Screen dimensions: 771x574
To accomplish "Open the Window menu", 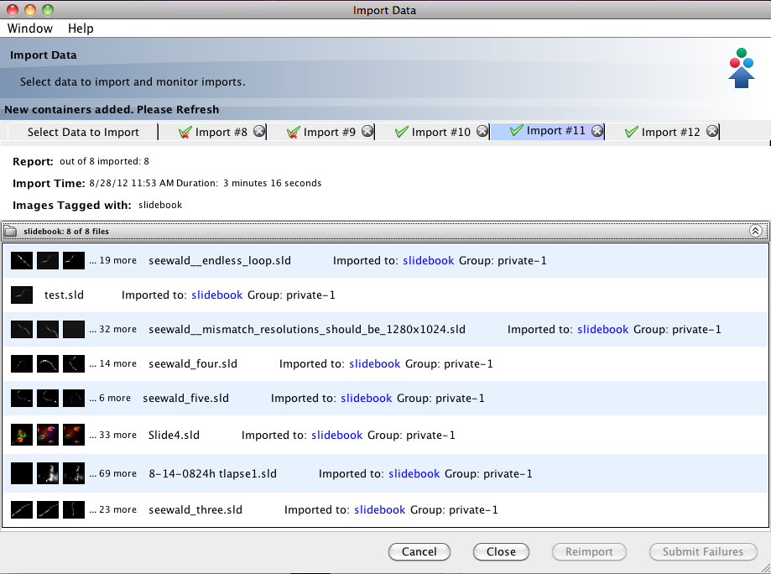I will click(x=30, y=29).
